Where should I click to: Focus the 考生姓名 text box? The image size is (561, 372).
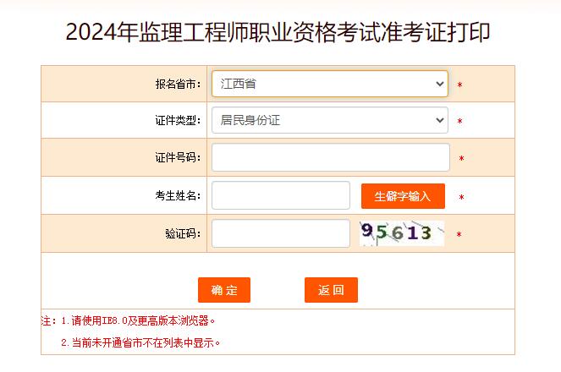point(281,195)
